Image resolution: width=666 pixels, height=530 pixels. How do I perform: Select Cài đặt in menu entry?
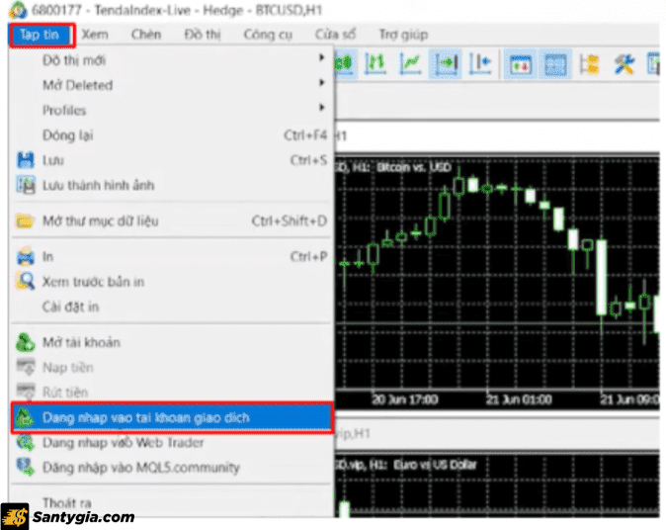point(170,307)
